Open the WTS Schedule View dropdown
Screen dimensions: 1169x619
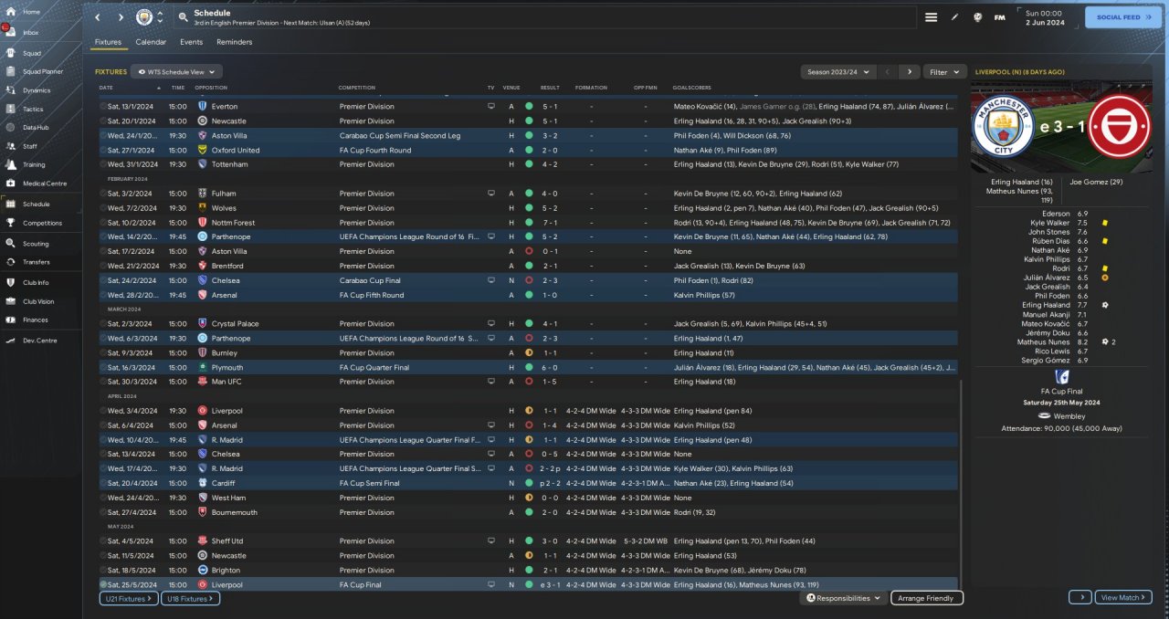point(176,71)
